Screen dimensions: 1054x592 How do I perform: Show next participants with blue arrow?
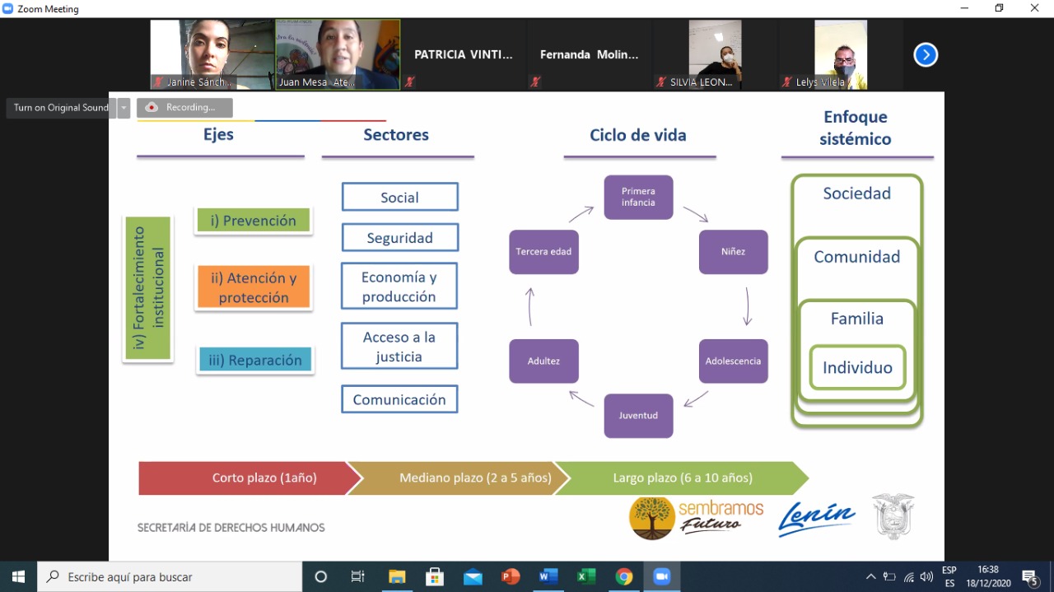tap(926, 55)
